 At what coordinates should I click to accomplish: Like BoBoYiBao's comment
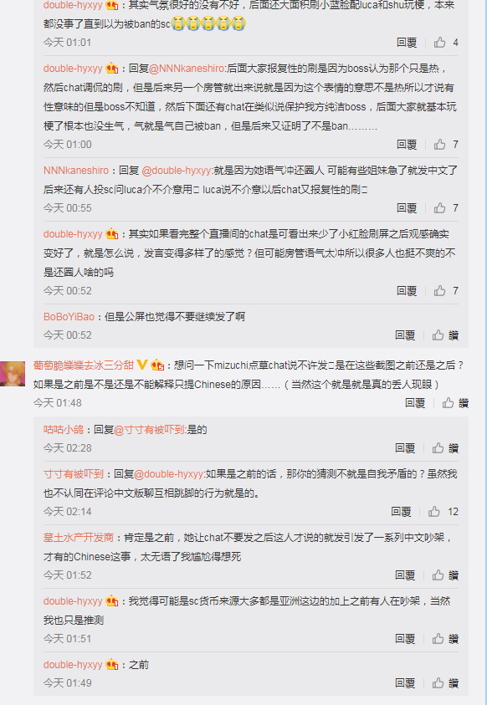445,335
